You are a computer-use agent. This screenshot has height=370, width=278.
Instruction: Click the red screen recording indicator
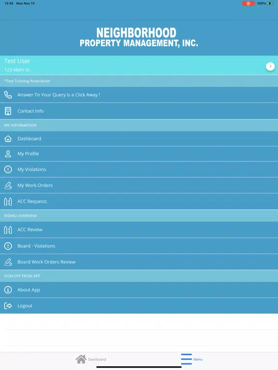point(248,3)
